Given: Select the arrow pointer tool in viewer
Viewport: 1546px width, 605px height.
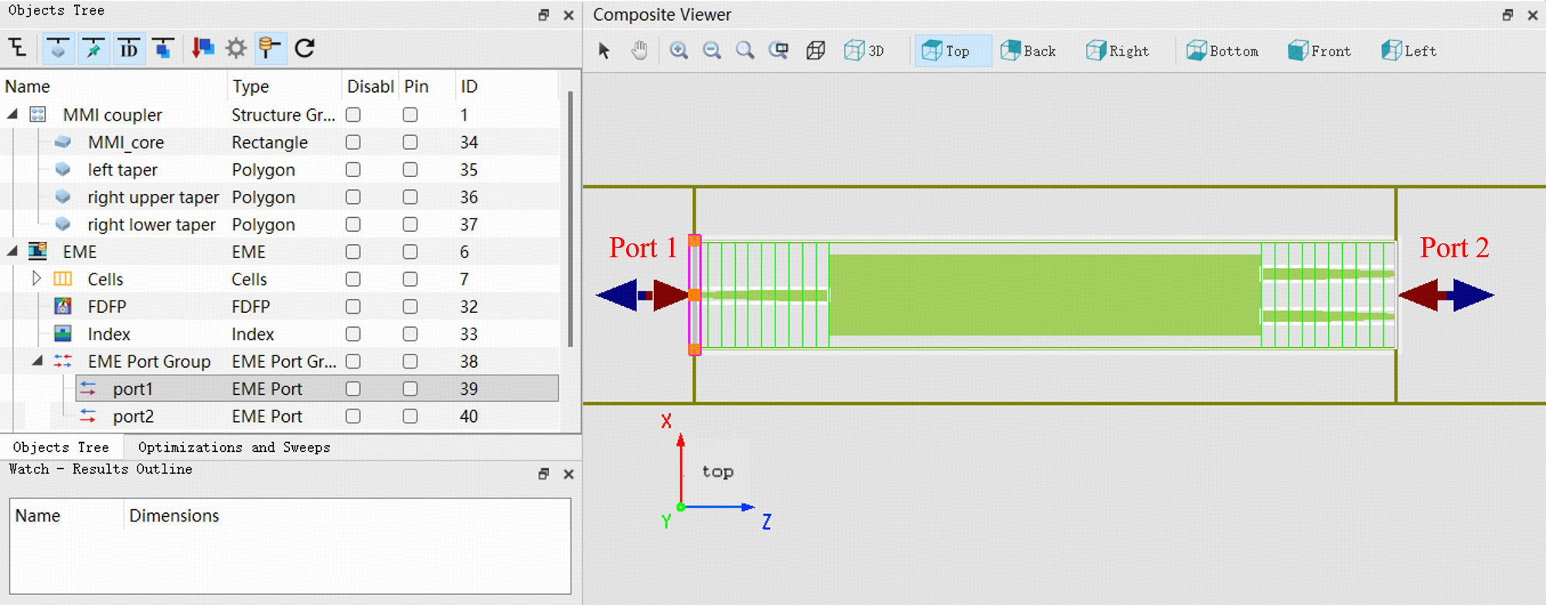Looking at the screenshot, I should point(604,51).
